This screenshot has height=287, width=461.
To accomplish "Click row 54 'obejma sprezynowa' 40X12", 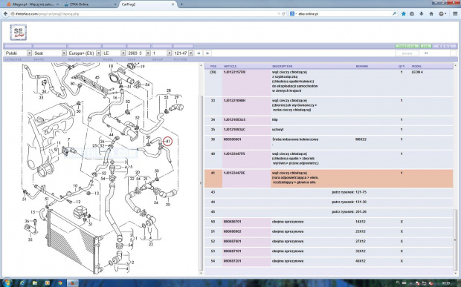I will click(x=329, y=261).
